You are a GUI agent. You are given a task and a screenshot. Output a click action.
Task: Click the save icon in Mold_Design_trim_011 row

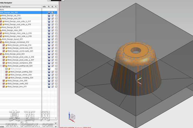pos(49,87)
